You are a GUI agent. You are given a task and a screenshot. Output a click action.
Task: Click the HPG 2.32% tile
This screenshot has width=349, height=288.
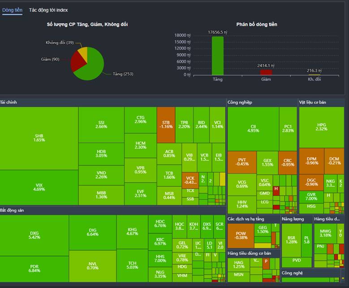click(321, 127)
